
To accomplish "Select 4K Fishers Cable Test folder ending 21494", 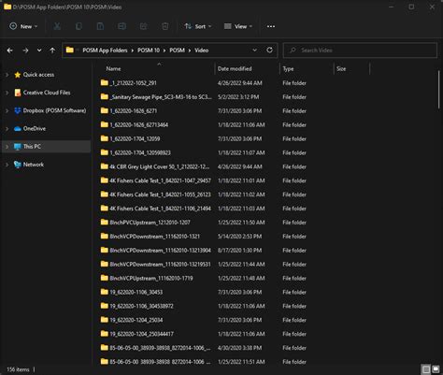I will tap(156, 209).
